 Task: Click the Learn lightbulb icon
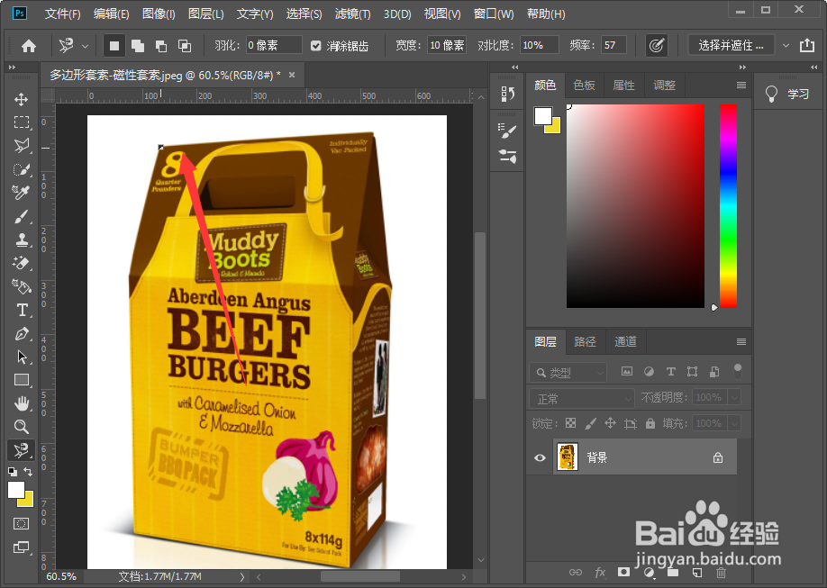(771, 94)
